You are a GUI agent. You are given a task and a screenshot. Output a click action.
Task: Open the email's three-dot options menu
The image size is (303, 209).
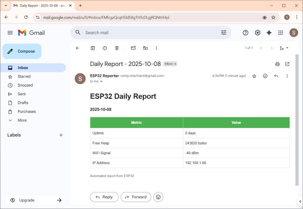point(287,76)
